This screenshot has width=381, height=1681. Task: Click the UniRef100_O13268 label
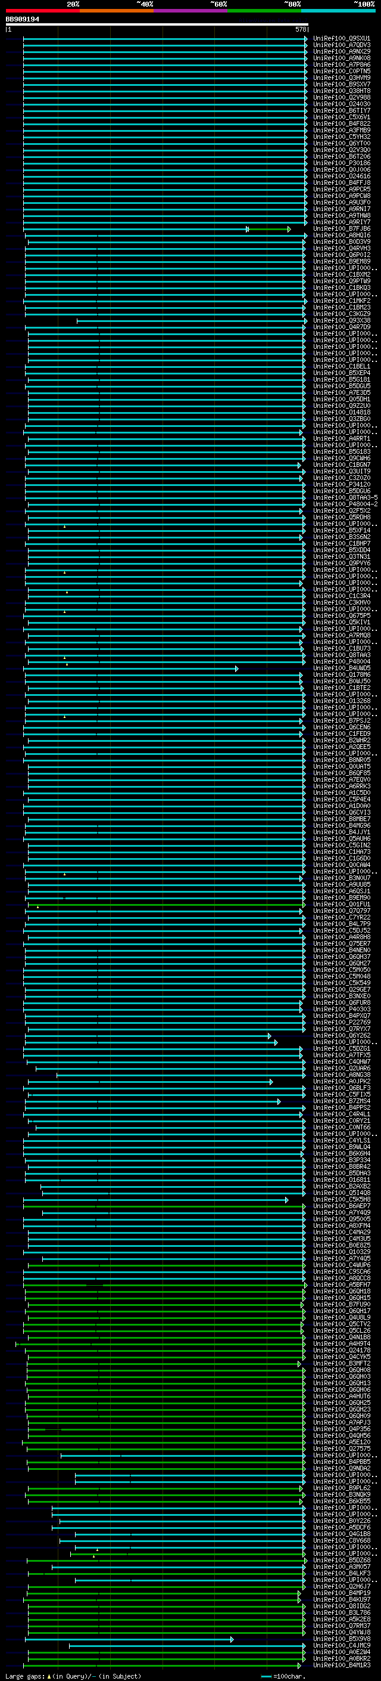341,701
